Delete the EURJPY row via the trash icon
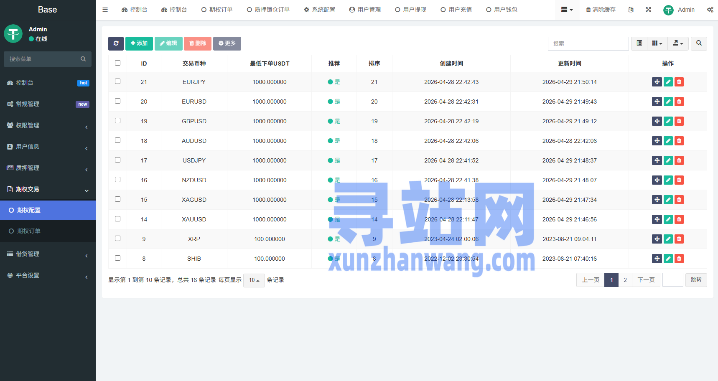Image resolution: width=718 pixels, height=381 pixels. 679,82
